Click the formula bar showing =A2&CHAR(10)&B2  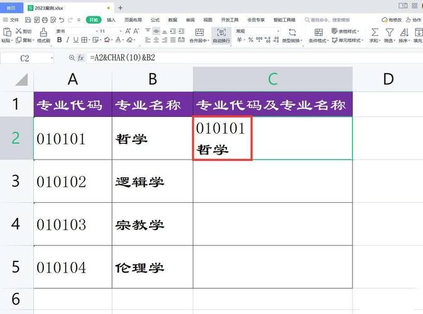253,58
